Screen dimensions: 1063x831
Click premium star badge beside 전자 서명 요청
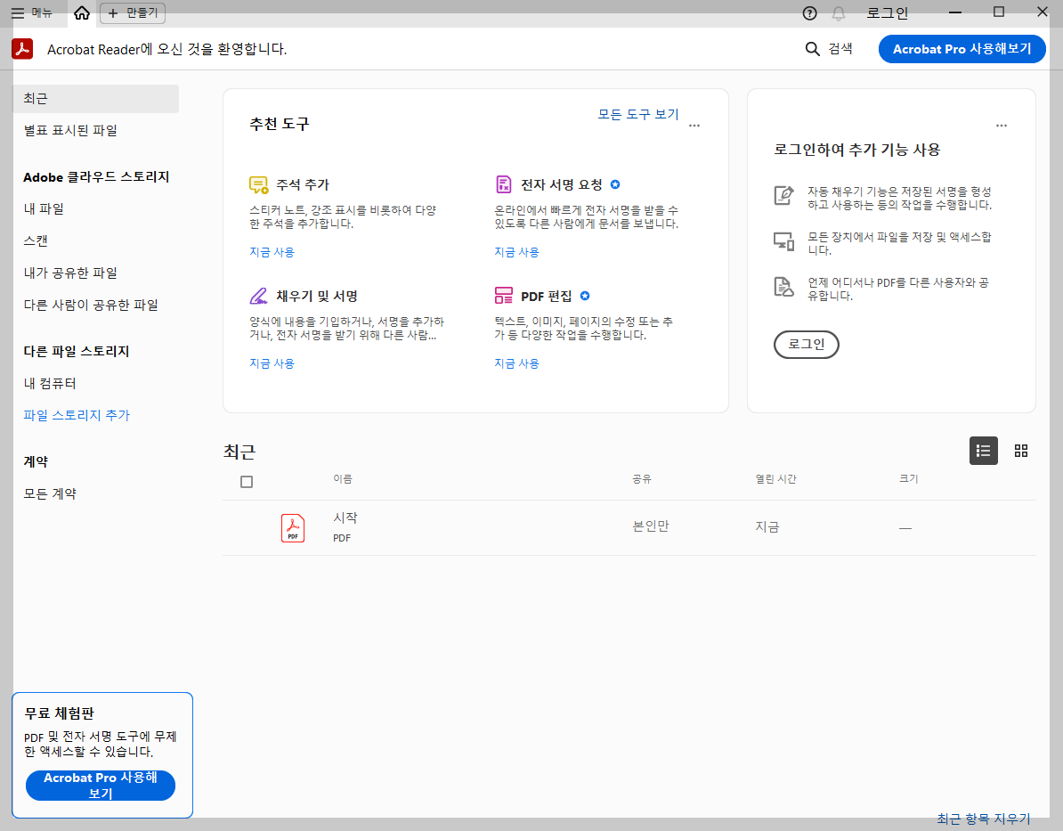615,184
